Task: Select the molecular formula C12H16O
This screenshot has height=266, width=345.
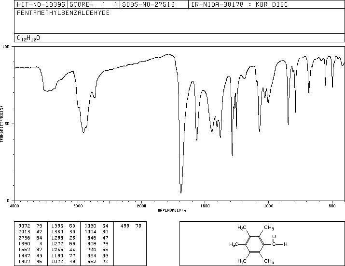Action: point(28,38)
